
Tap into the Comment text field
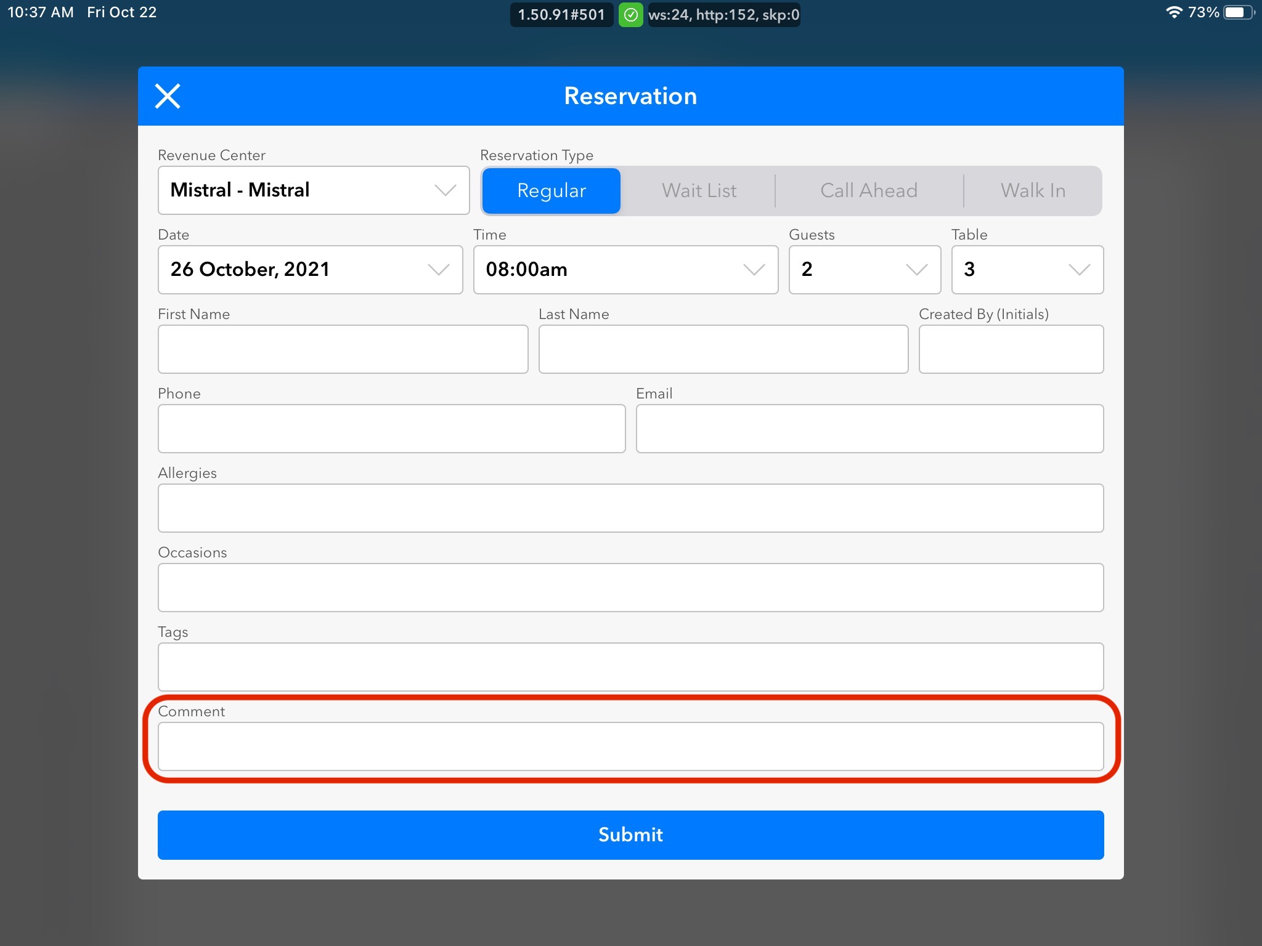pyautogui.click(x=630, y=746)
